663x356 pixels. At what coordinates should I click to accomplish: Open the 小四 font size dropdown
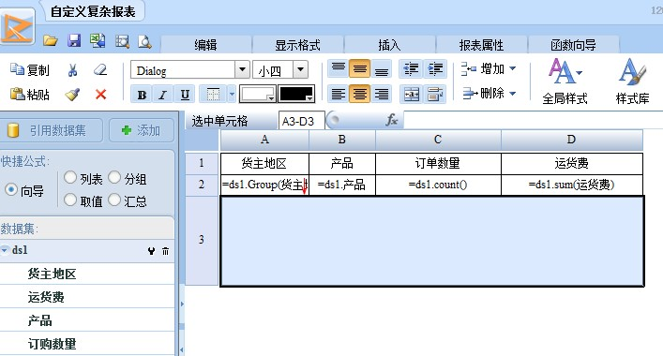coord(300,69)
